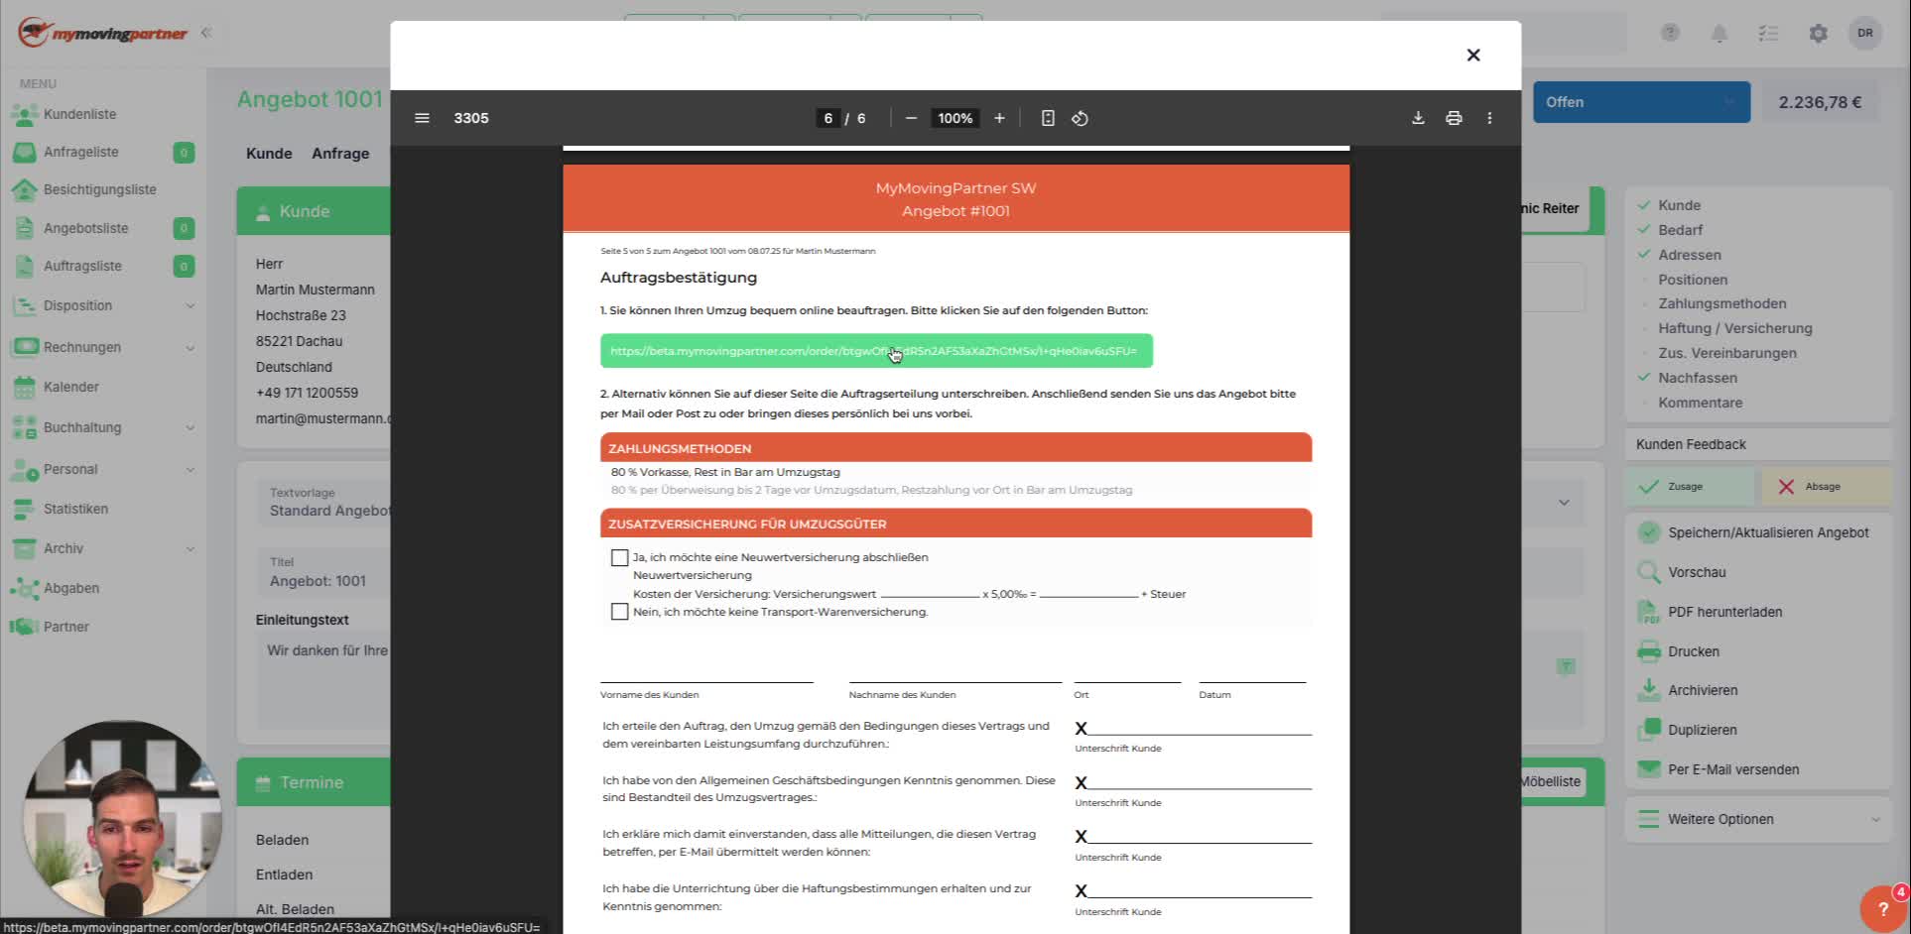Download the PDF from viewer toolbar
Image resolution: width=1911 pixels, height=934 pixels.
(1418, 118)
